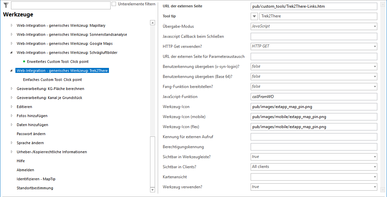Screen dimensions: 387x197
Task: Click the Werkzeug-Icon path field
Action: [x=313, y=107]
